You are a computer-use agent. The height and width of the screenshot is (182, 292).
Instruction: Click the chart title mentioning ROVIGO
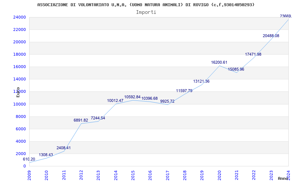click(146, 5)
